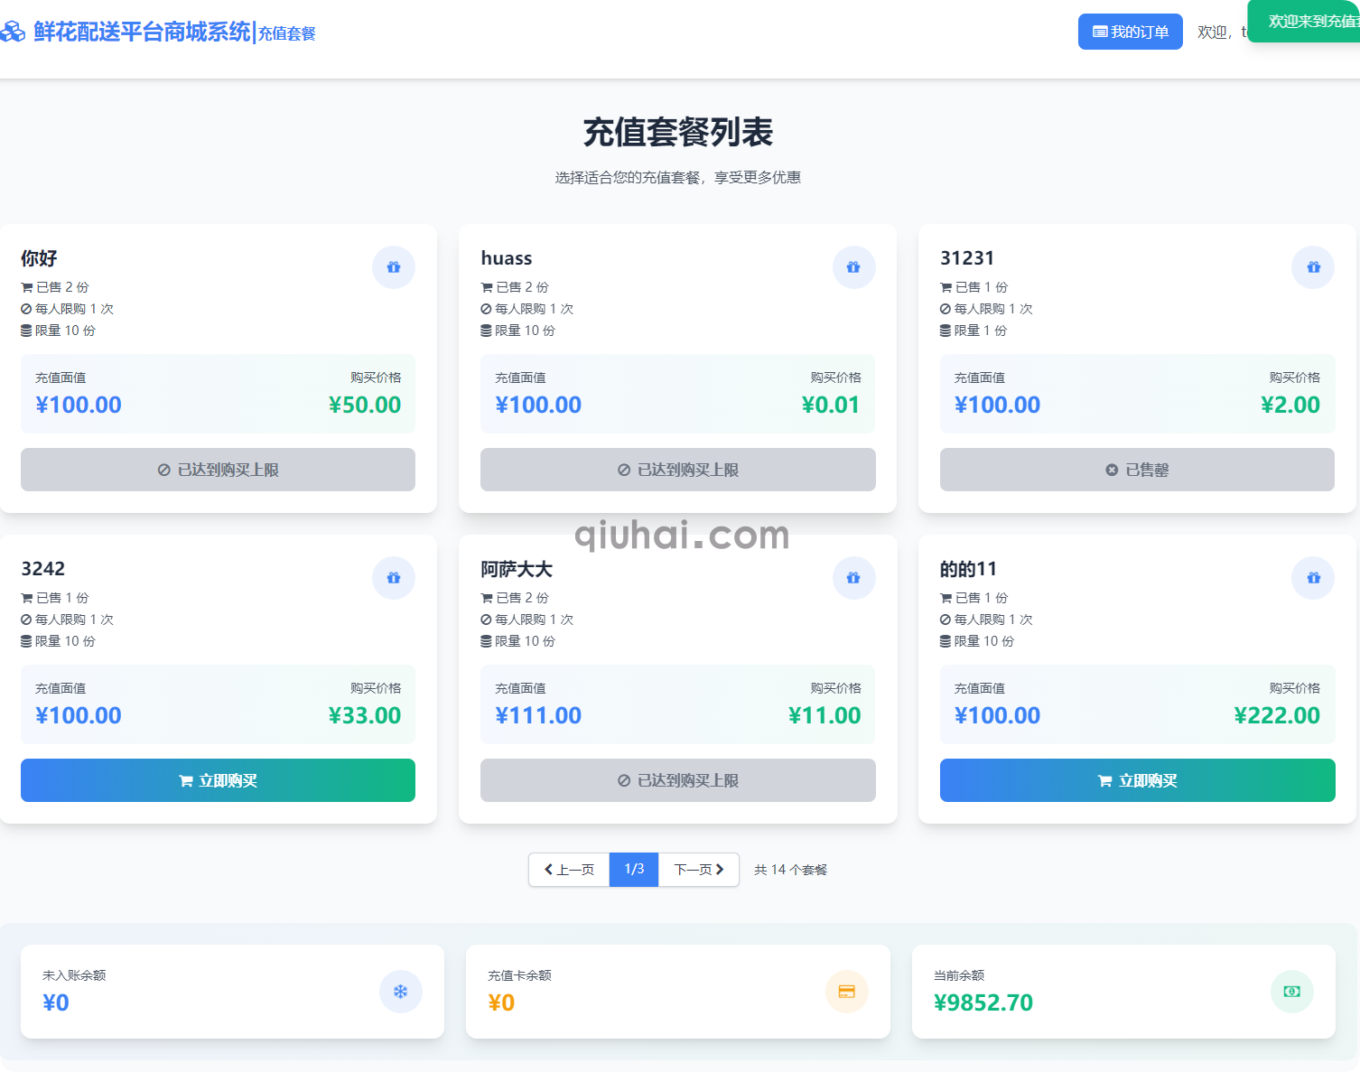1360x1072 pixels.
Task: Click the 1/3 page indicator
Action: point(634,870)
